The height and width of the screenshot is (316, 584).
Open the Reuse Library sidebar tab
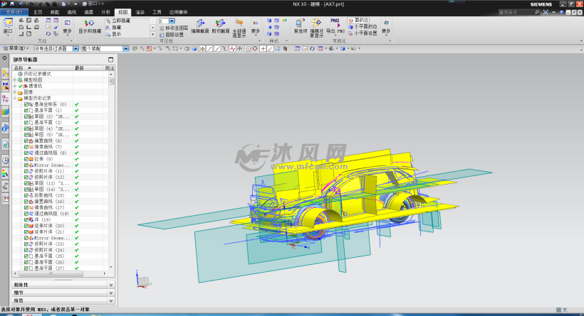[x=5, y=111]
